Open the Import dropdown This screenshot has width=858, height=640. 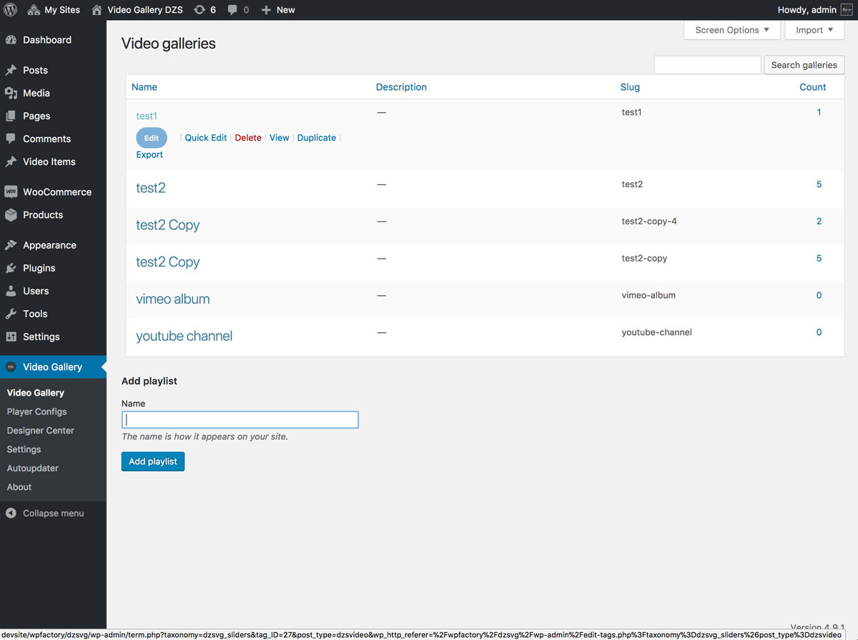pyautogui.click(x=814, y=30)
